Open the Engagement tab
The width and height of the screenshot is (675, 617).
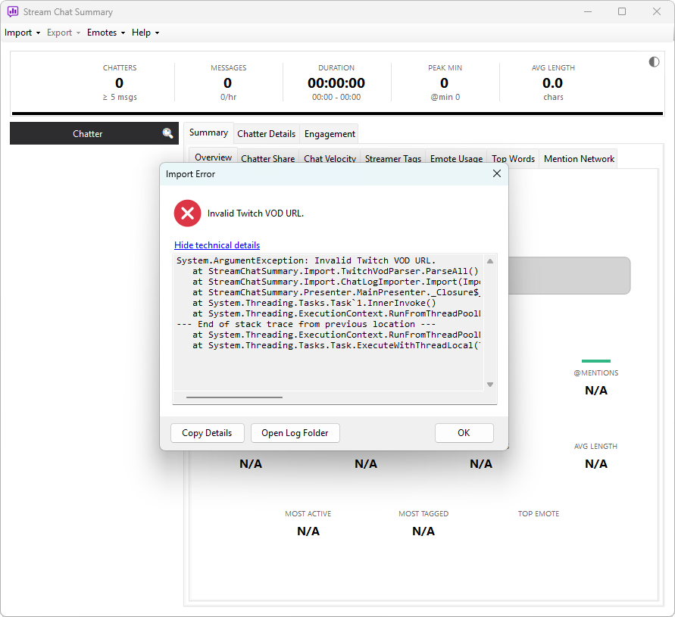tap(330, 134)
